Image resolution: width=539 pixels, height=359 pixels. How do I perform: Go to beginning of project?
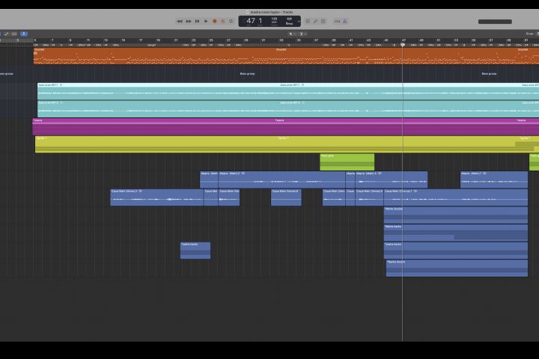tap(197, 21)
